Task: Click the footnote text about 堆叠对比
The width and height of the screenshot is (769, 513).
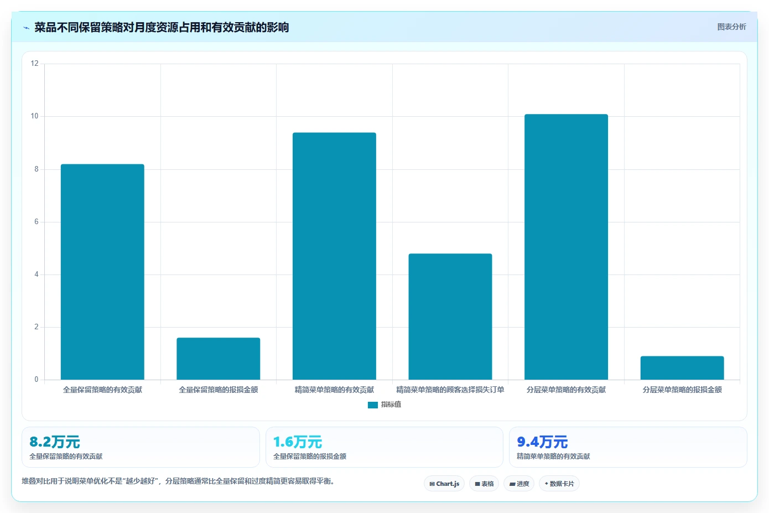Action: point(178,481)
